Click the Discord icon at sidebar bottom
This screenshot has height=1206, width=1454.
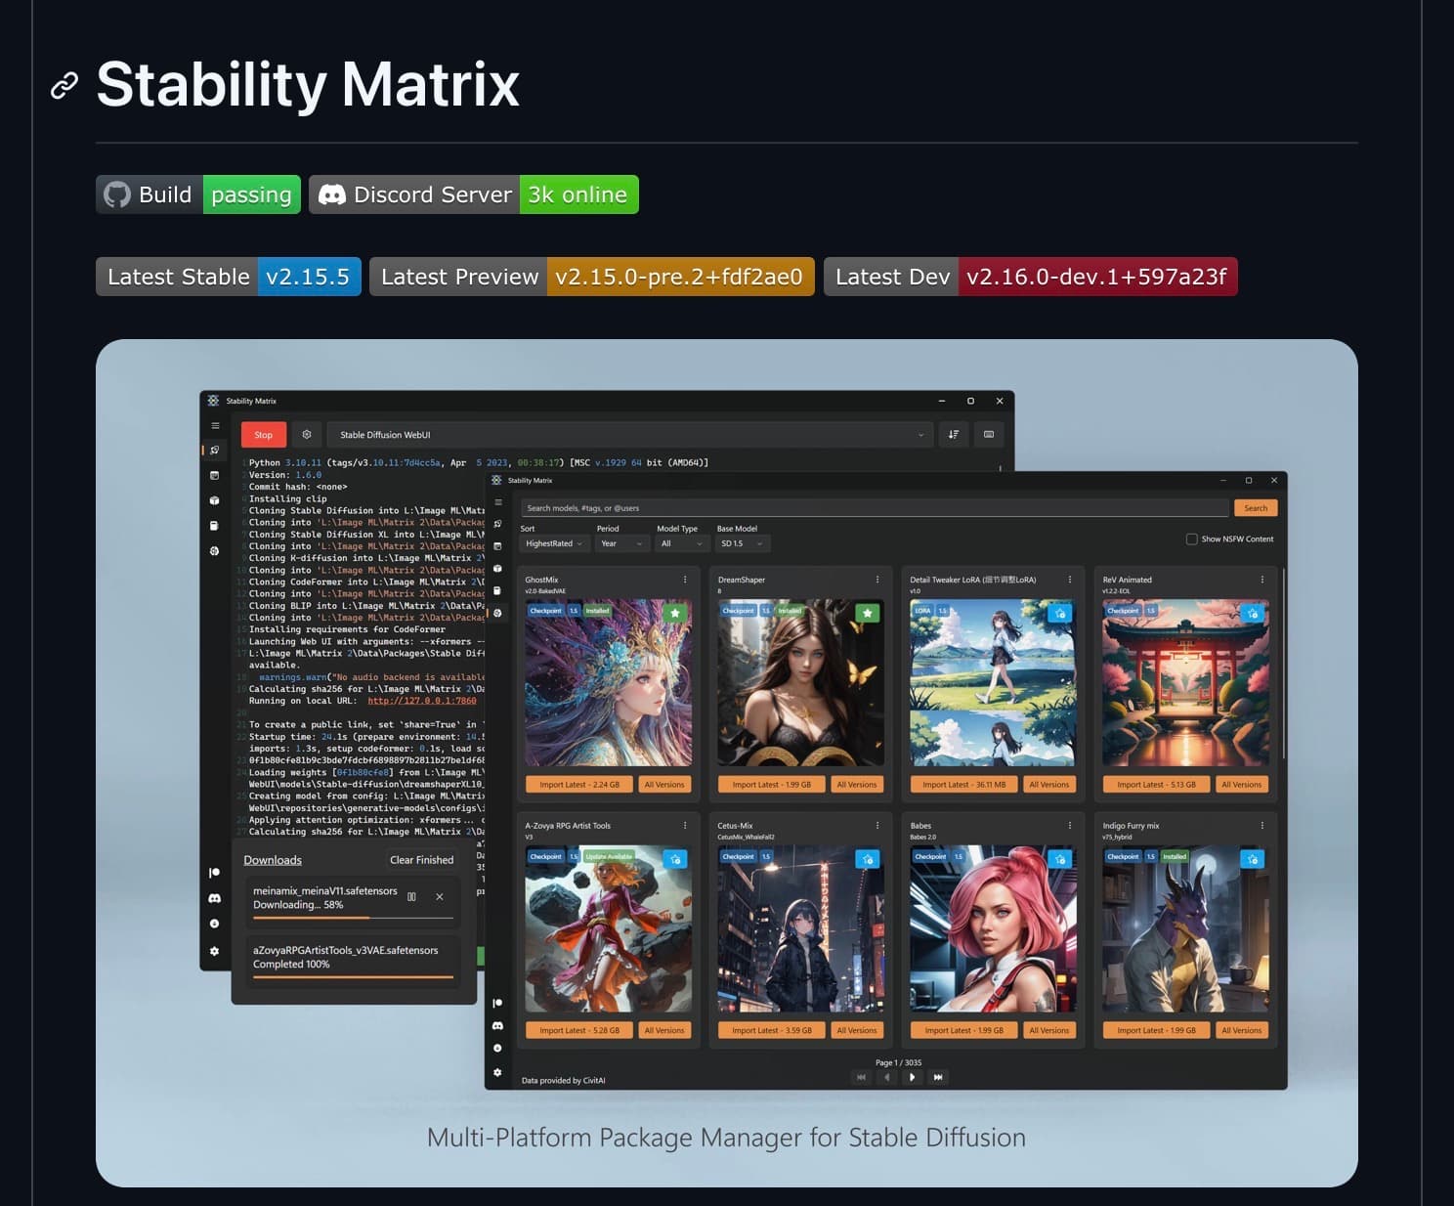click(497, 1026)
